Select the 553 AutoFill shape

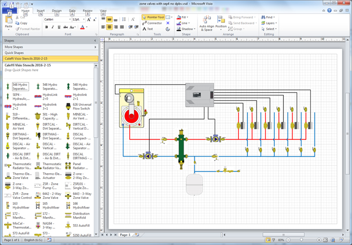(x=78, y=226)
